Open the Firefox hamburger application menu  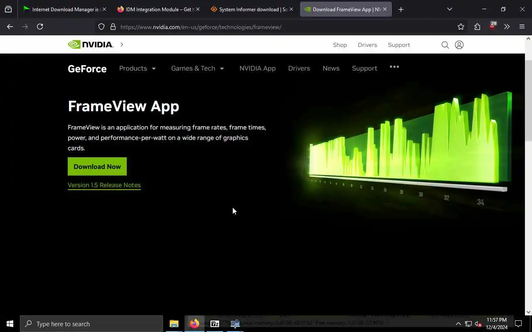click(x=522, y=27)
